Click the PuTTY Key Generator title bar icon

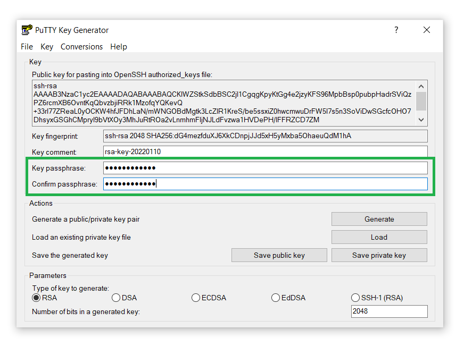pos(27,30)
